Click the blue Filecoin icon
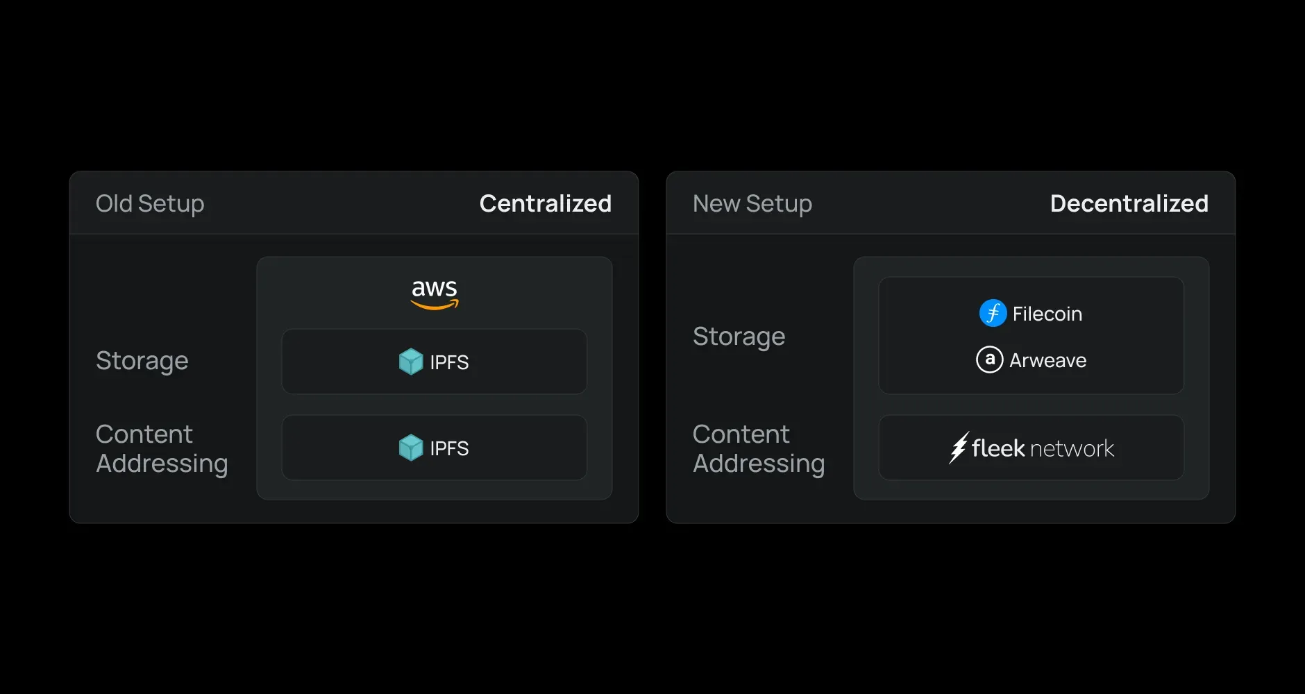This screenshot has width=1305, height=694. (993, 313)
